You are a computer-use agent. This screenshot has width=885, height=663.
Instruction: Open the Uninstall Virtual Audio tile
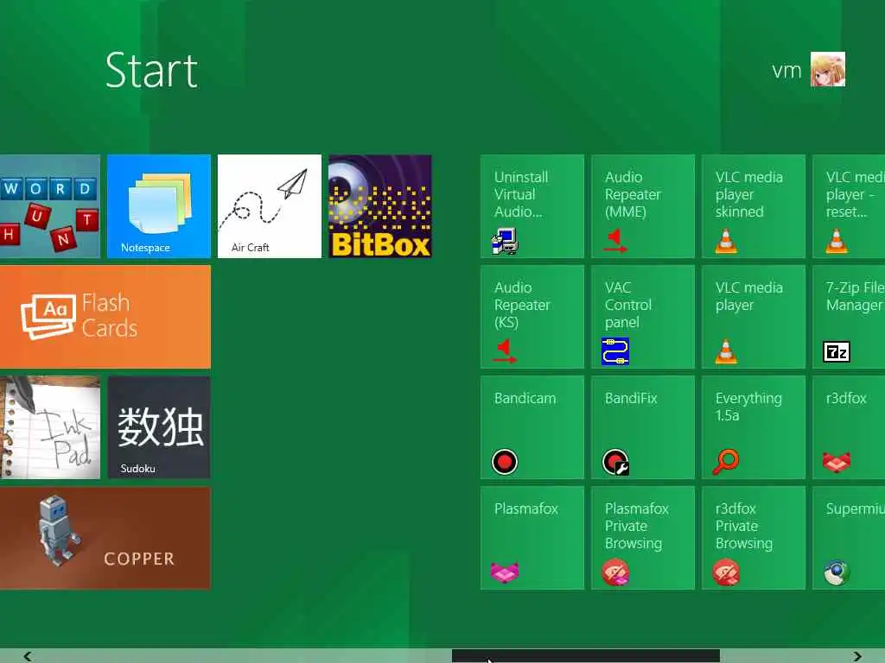pos(532,206)
